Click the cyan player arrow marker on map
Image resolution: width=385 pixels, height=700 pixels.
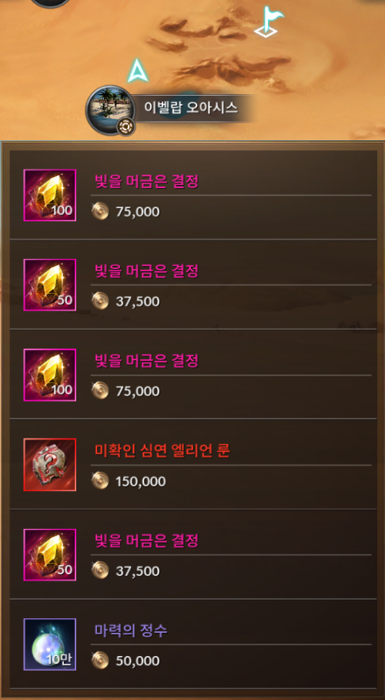137,72
